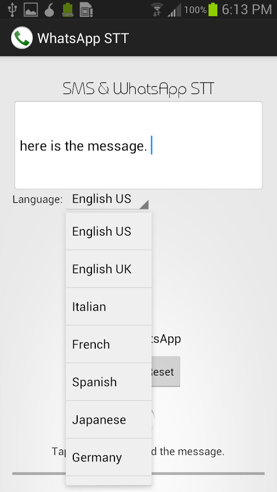Tap the Wi-Fi signal status icon

[157, 10]
